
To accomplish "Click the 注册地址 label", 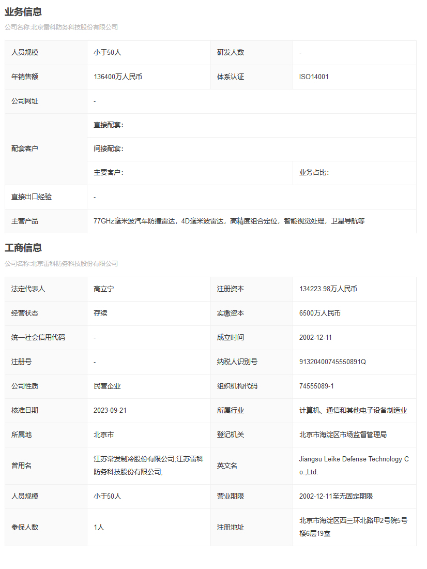I will pos(231,528).
